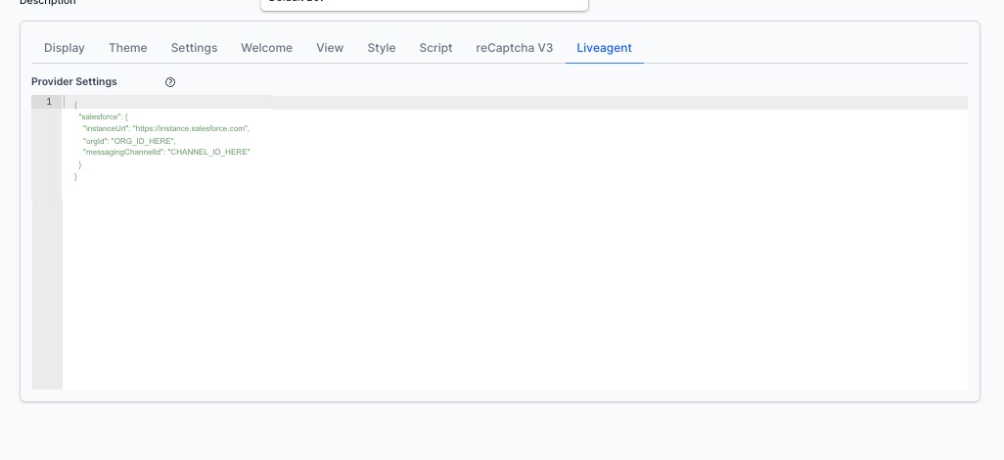This screenshot has width=1004, height=460.
Task: Go to the Settings tab
Action: point(194,48)
